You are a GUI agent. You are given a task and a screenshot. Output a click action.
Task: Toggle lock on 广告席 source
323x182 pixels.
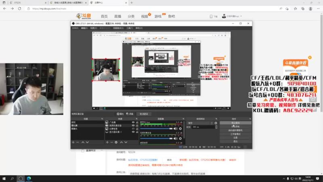click(137, 123)
